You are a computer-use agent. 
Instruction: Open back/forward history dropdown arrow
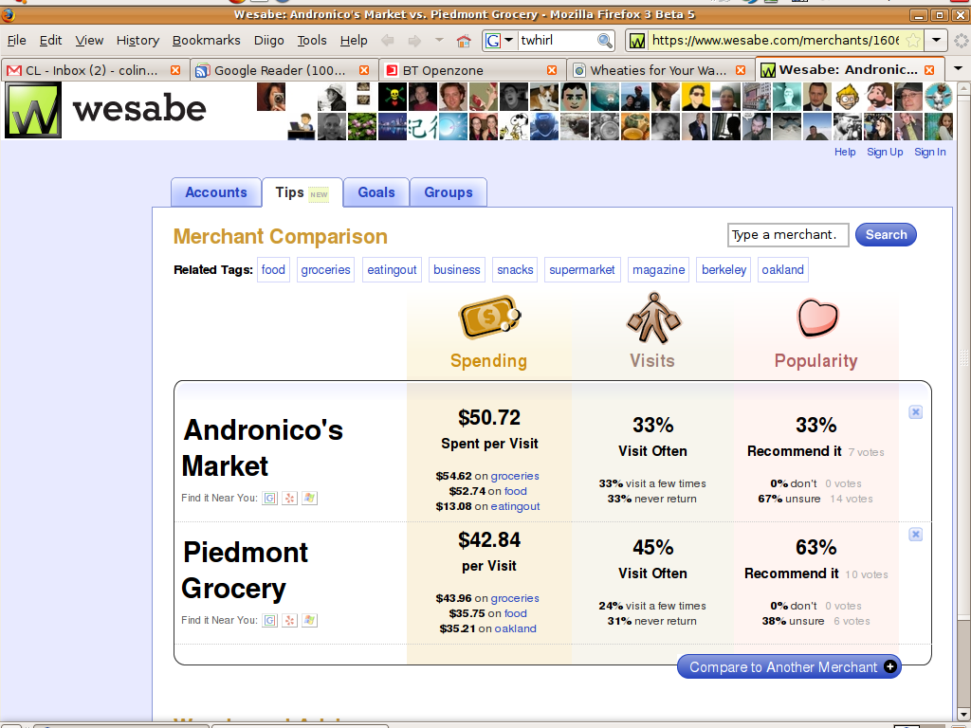click(439, 41)
